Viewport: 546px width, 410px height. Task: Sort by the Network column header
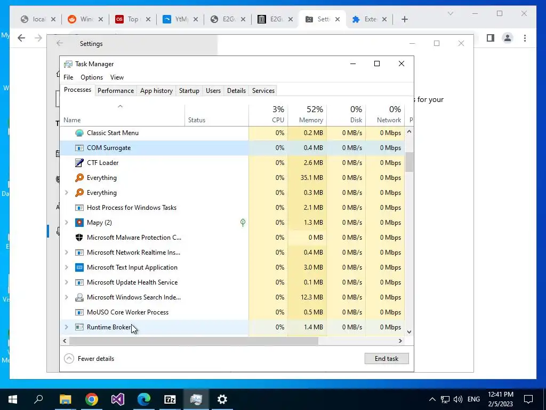[x=385, y=115]
